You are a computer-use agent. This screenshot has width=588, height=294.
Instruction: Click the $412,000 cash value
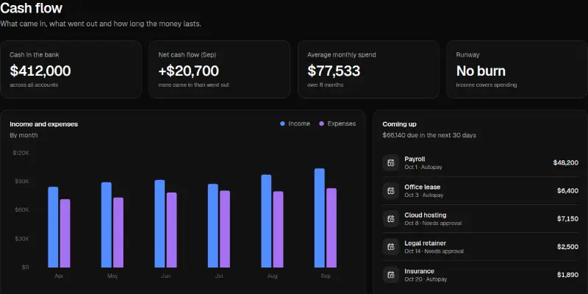[40, 71]
